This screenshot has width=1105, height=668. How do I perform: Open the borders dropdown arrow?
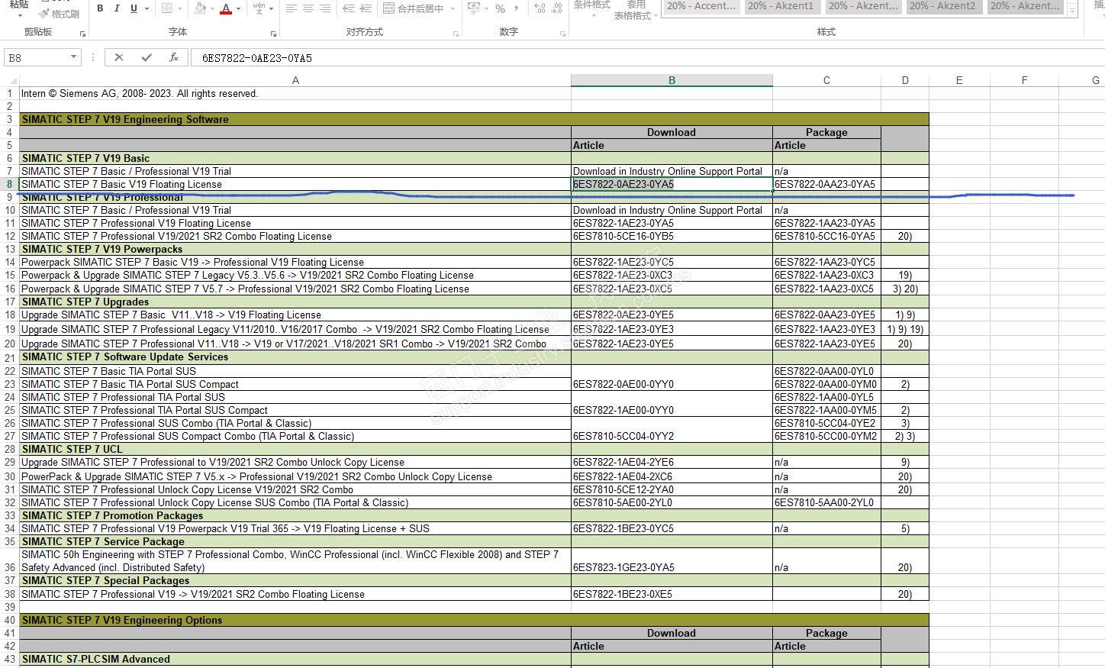179,8
